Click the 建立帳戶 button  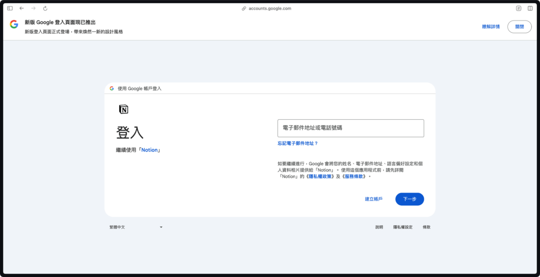[x=374, y=199]
